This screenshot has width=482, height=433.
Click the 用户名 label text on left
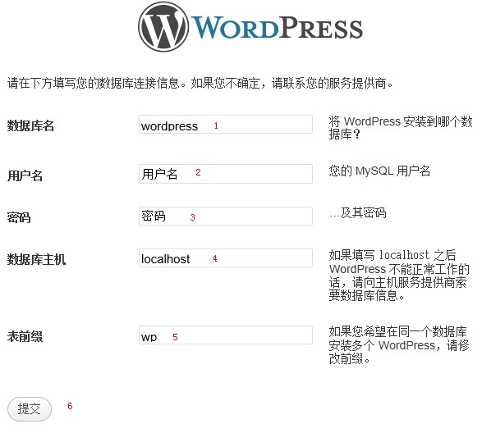pyautogui.click(x=25, y=175)
